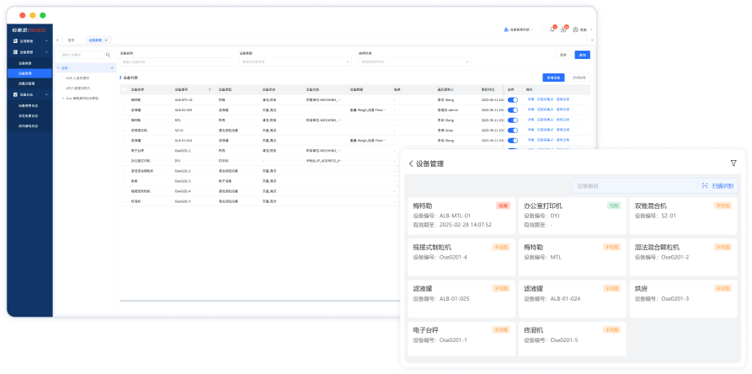Open the 办公室打印机 device card
Image resolution: width=752 pixels, height=374 pixels.
[x=571, y=215]
